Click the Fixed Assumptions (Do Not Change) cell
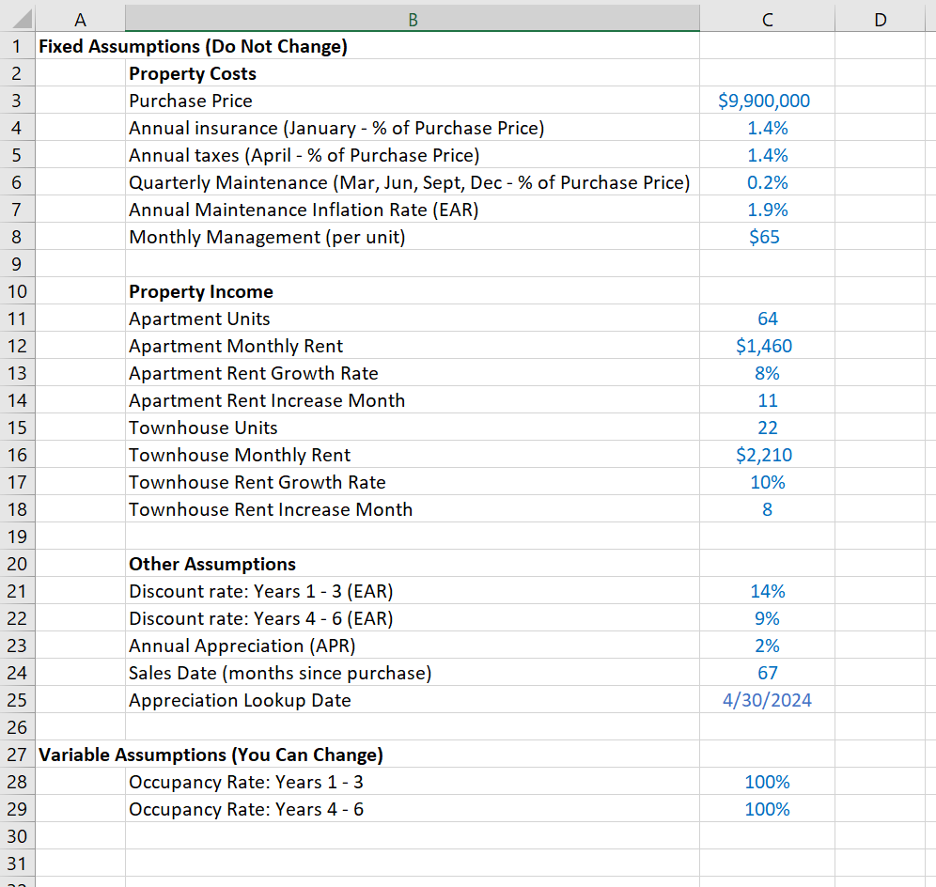 [x=193, y=46]
